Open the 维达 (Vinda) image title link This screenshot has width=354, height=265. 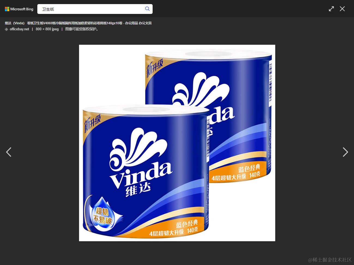(78, 23)
